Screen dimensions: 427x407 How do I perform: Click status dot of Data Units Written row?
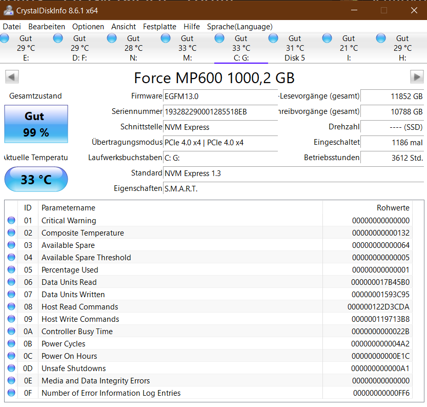pos(11,294)
